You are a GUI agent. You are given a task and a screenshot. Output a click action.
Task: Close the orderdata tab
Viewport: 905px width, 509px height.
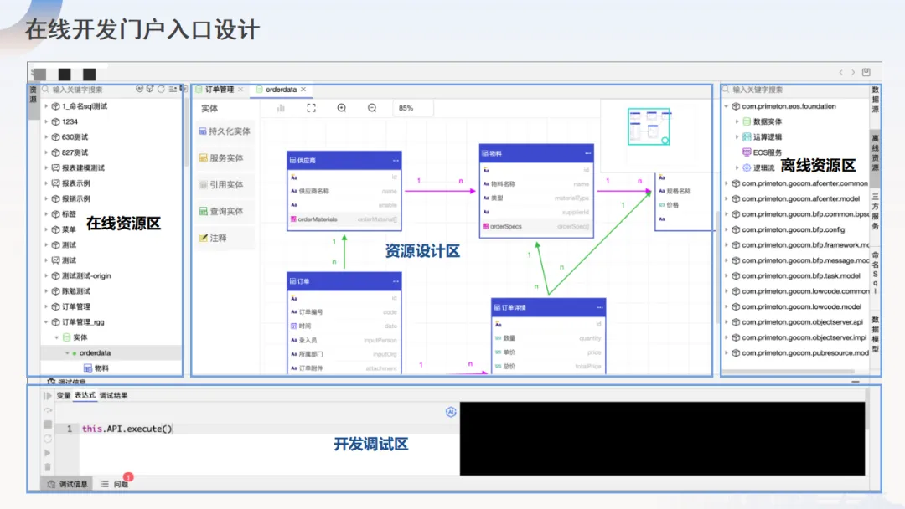(x=303, y=90)
